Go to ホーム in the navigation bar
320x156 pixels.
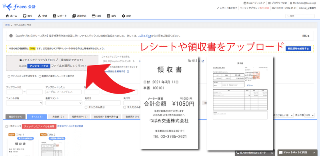12,16
